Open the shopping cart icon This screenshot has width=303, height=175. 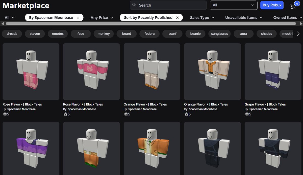click(x=293, y=6)
